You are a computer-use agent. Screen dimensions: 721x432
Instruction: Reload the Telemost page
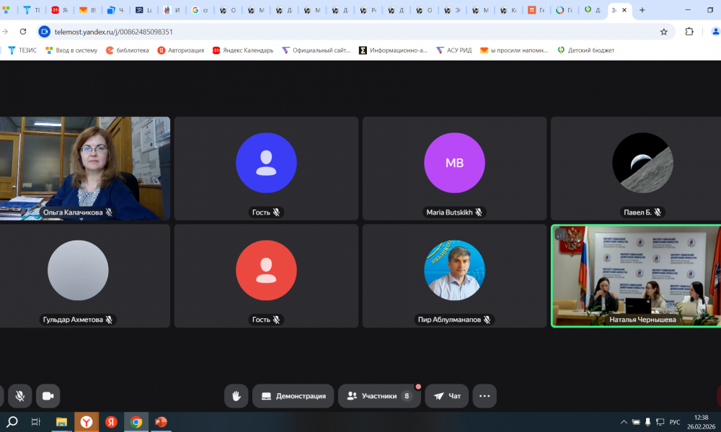(23, 32)
